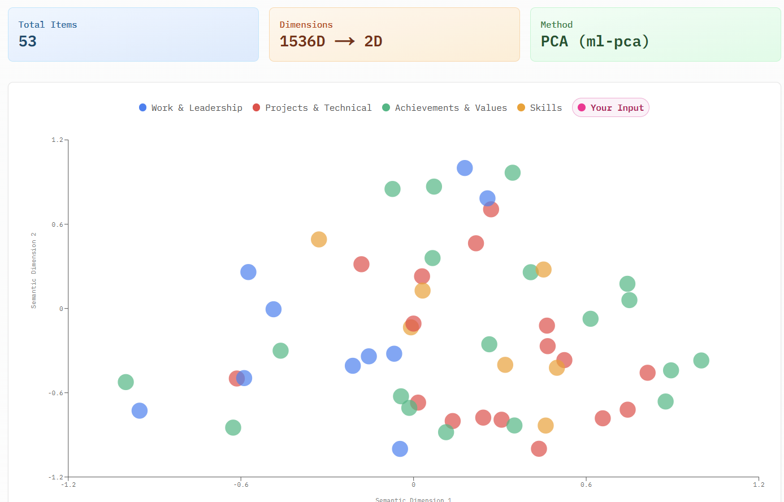The width and height of the screenshot is (784, 502).
Task: Click the Semantic Dimension 2 axis label
Action: click(x=34, y=270)
